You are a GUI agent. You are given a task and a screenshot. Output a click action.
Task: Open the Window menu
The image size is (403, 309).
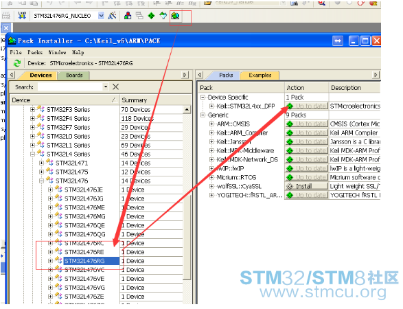[57, 52]
